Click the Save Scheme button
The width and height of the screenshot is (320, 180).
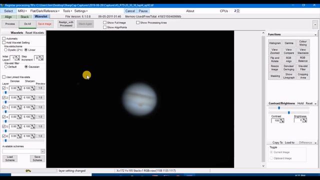click(x=37, y=158)
